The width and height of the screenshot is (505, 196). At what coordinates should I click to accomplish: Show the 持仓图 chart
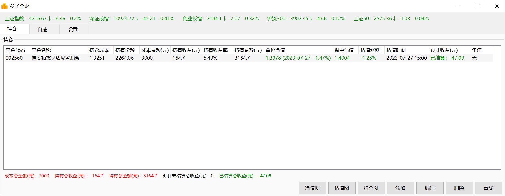pyautogui.click(x=371, y=188)
